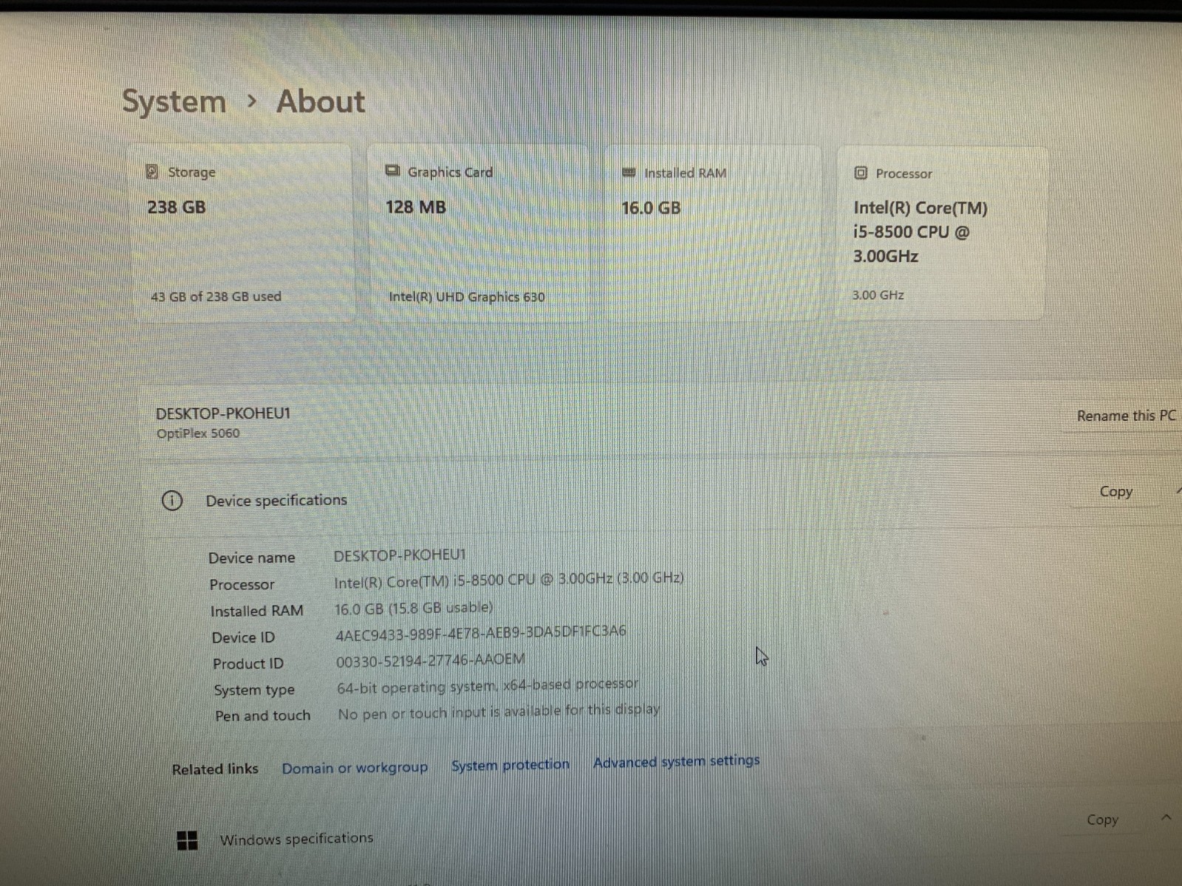Select the Device ID value 4AEC9433
This screenshot has width=1182, height=886.
(481, 632)
